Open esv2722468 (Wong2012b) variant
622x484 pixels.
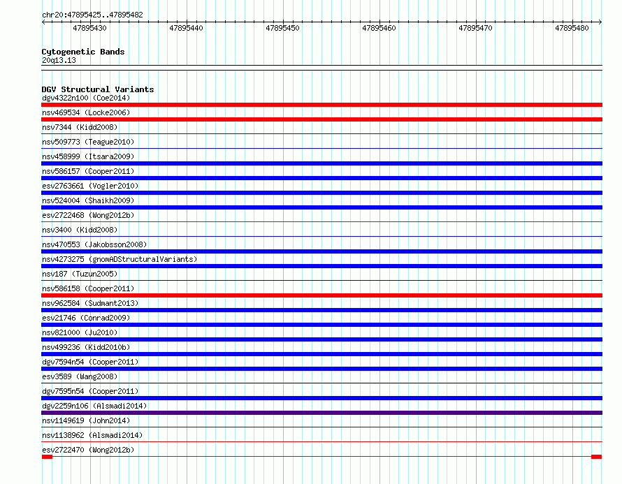88,215
